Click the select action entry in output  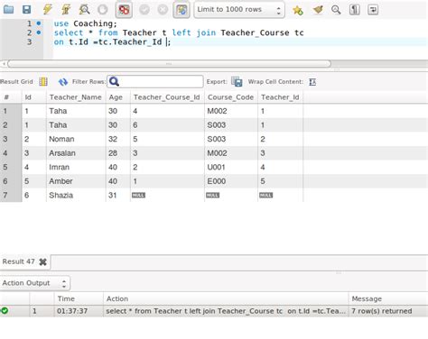pyautogui.click(x=226, y=311)
